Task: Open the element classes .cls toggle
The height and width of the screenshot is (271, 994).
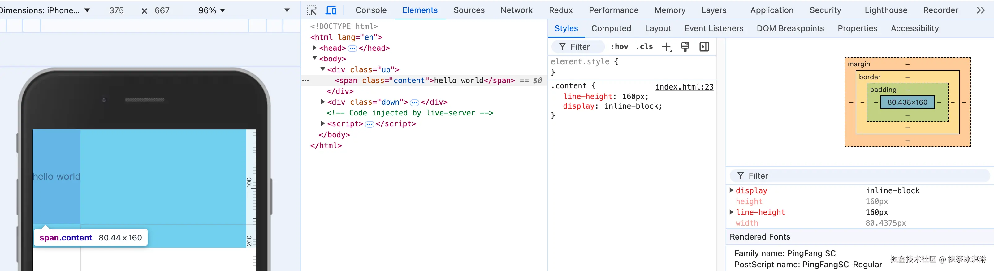Action: pyautogui.click(x=644, y=47)
